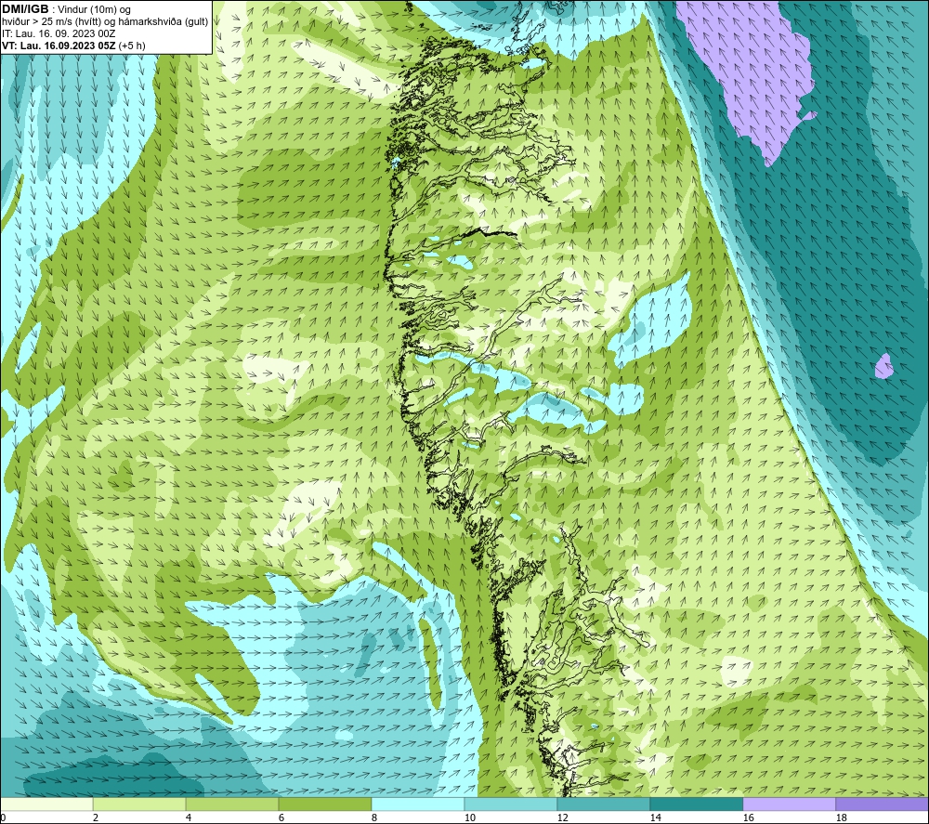
Task: Click the "4" label under the color scale
Action: pyautogui.click(x=189, y=818)
